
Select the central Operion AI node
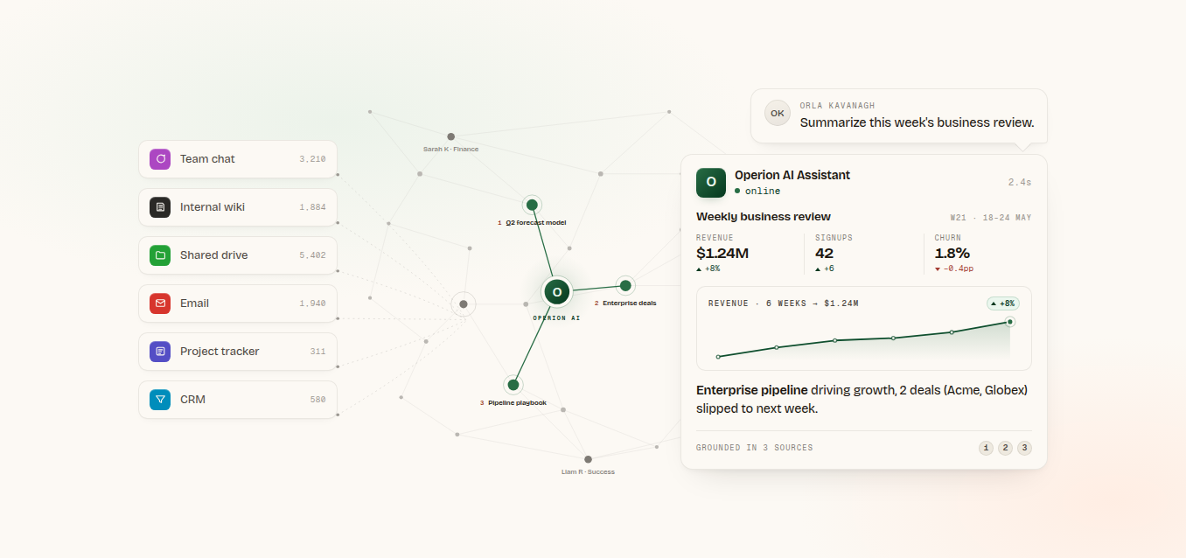click(x=556, y=292)
